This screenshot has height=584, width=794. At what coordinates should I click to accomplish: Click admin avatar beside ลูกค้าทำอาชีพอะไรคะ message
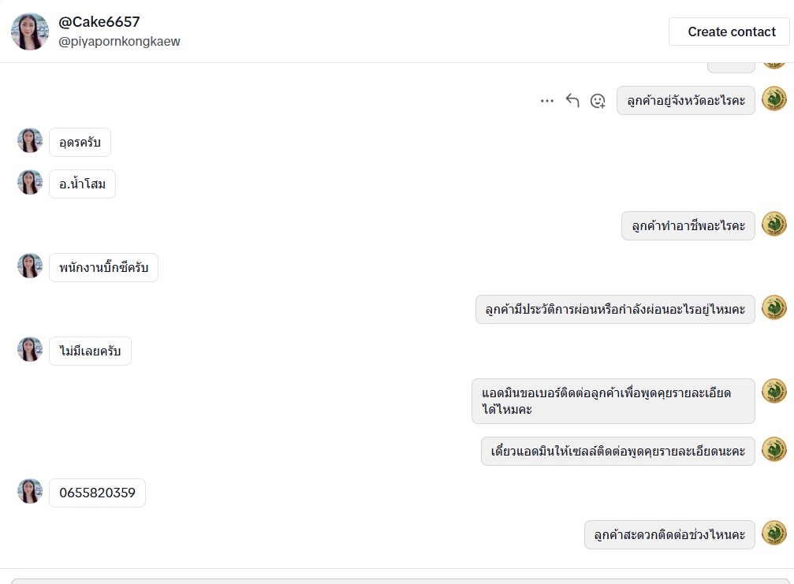[774, 225]
